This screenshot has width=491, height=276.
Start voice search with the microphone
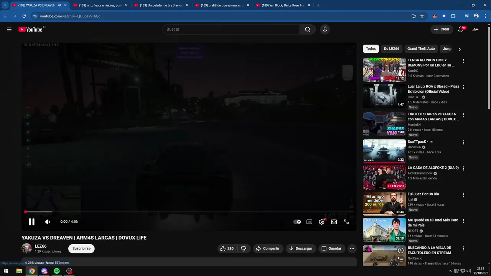click(325, 30)
